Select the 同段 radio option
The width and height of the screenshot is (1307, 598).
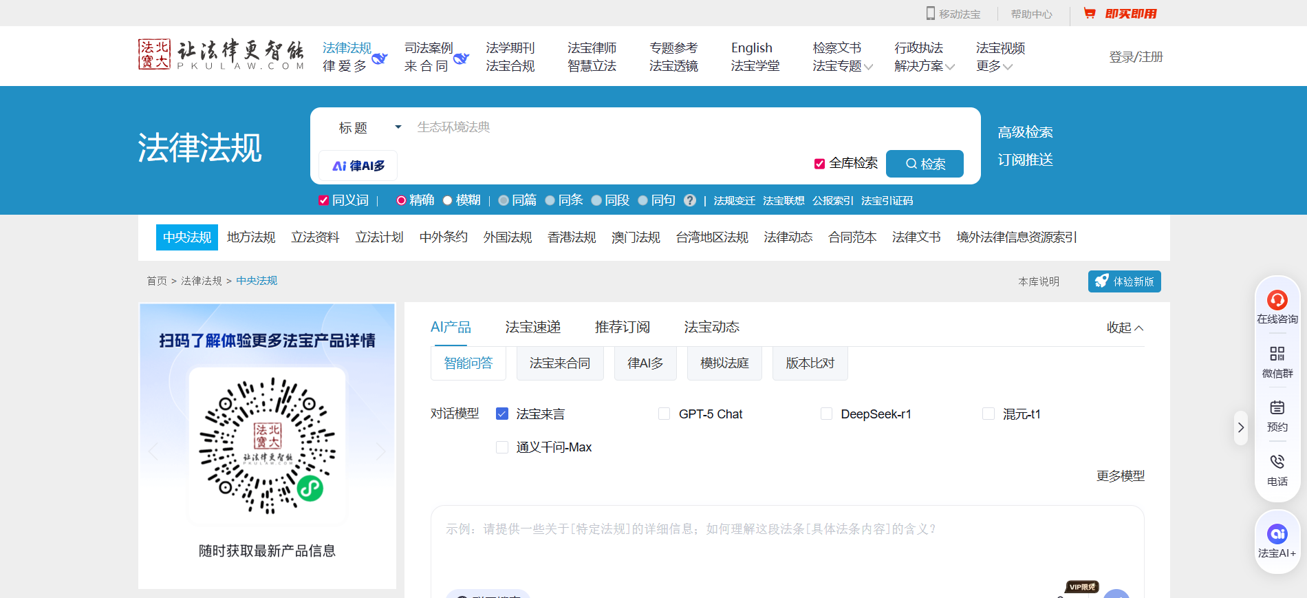(596, 200)
